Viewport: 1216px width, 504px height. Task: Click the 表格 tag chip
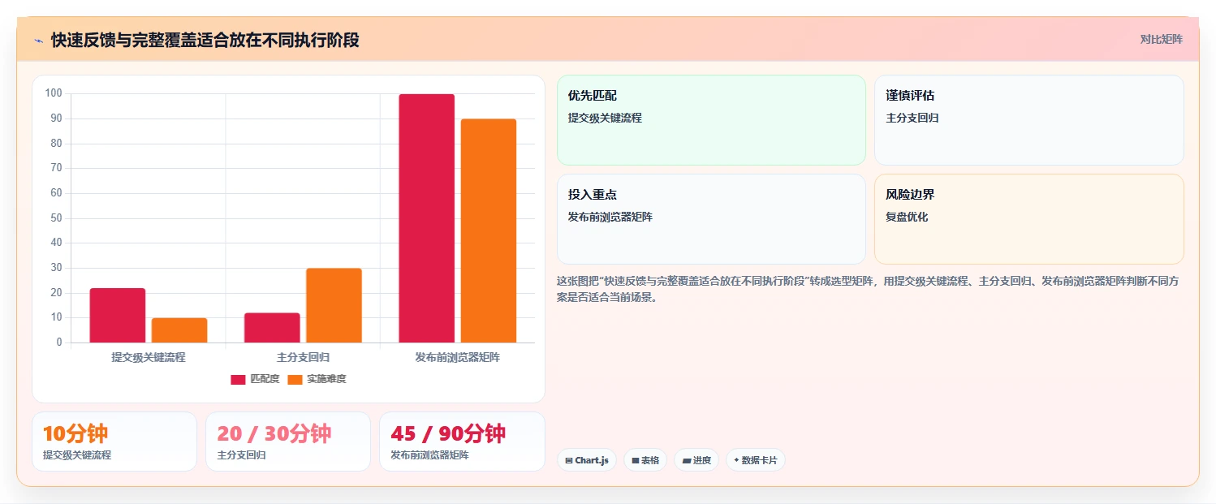pos(645,460)
